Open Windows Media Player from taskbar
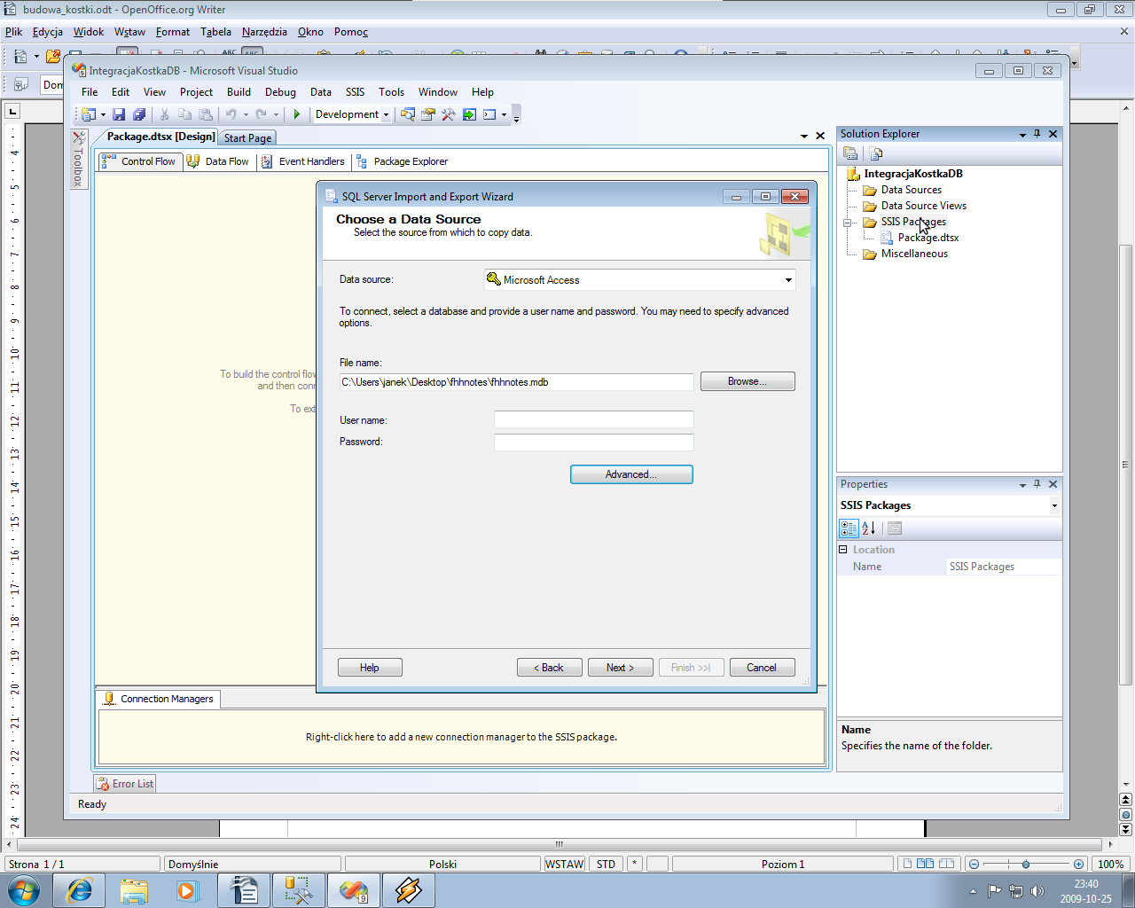The width and height of the screenshot is (1135, 908). (x=188, y=890)
